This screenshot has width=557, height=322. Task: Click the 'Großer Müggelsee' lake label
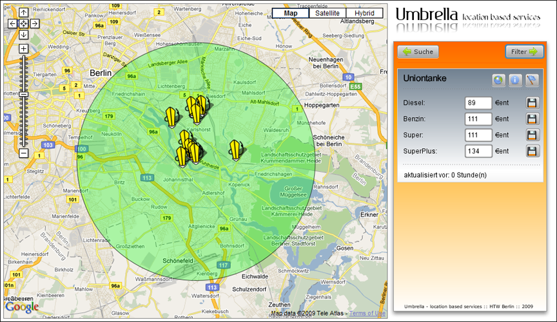point(293,192)
